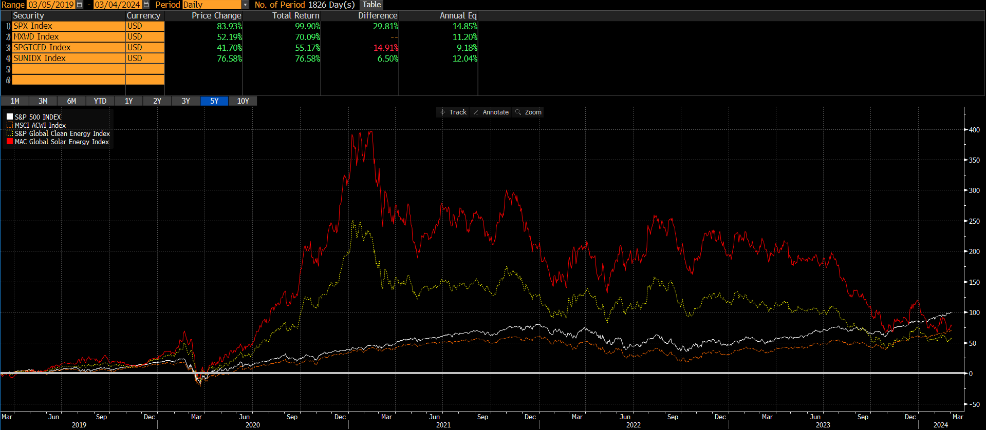Open currency field for SPX Index row
The height and width of the screenshot is (430, 986).
pos(145,26)
